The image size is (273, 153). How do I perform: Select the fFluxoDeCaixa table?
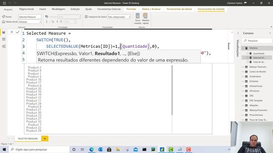click(x=256, y=115)
